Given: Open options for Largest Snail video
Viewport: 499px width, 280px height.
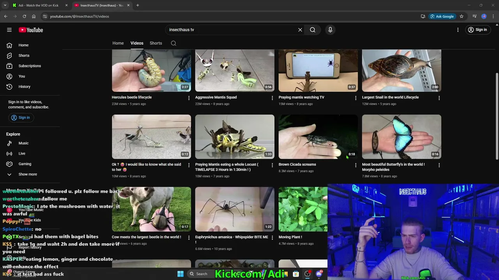Looking at the screenshot, I should tap(439, 98).
